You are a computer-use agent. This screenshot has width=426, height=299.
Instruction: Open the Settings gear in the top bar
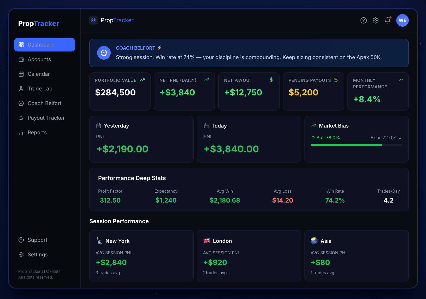pyautogui.click(x=375, y=20)
